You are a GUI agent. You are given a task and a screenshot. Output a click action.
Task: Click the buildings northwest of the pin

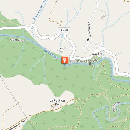[x=60, y=51]
